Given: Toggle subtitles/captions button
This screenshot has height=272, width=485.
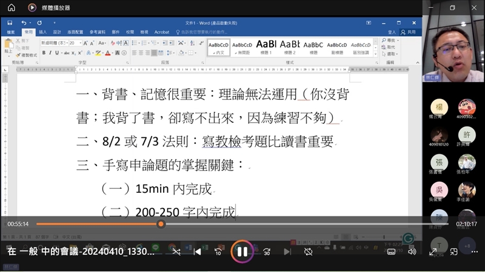Looking at the screenshot, I should tap(391, 251).
